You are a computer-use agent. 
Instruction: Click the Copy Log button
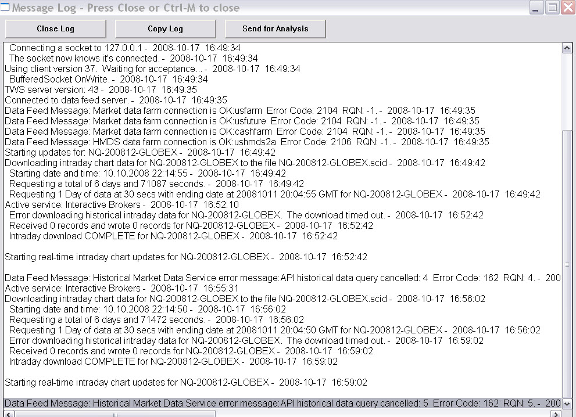[165, 28]
